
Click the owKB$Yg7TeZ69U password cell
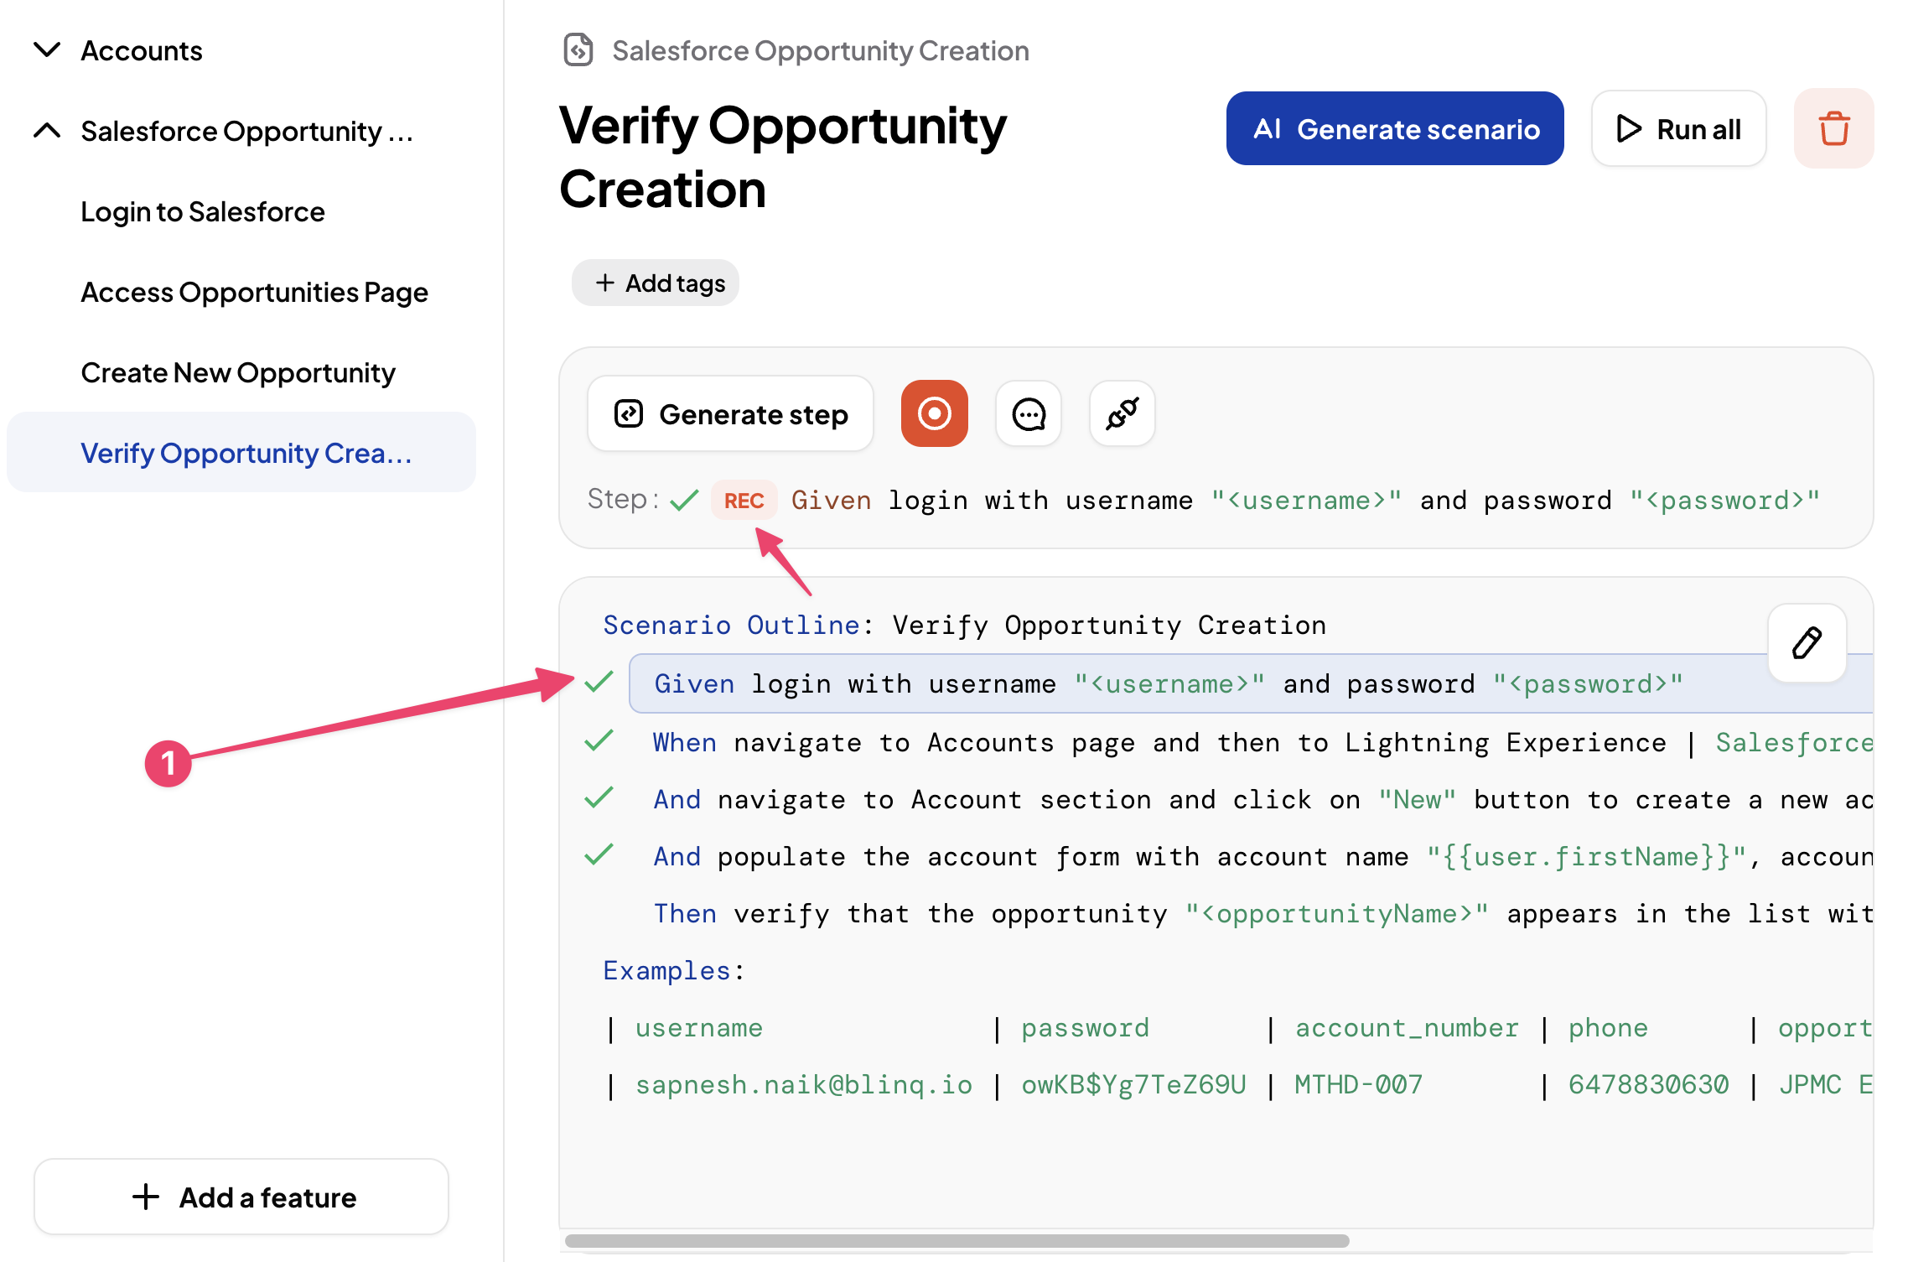tap(1133, 1084)
